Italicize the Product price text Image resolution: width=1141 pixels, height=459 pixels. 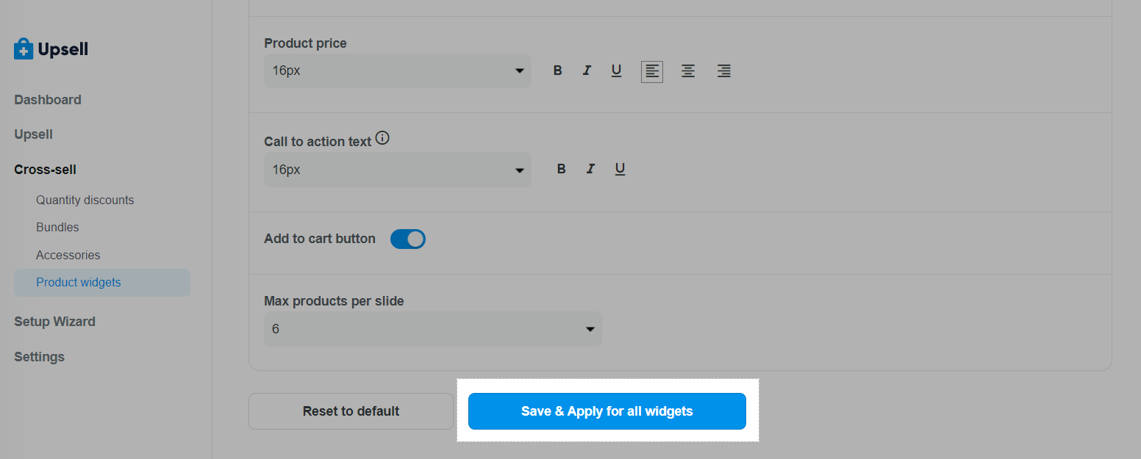(x=587, y=71)
